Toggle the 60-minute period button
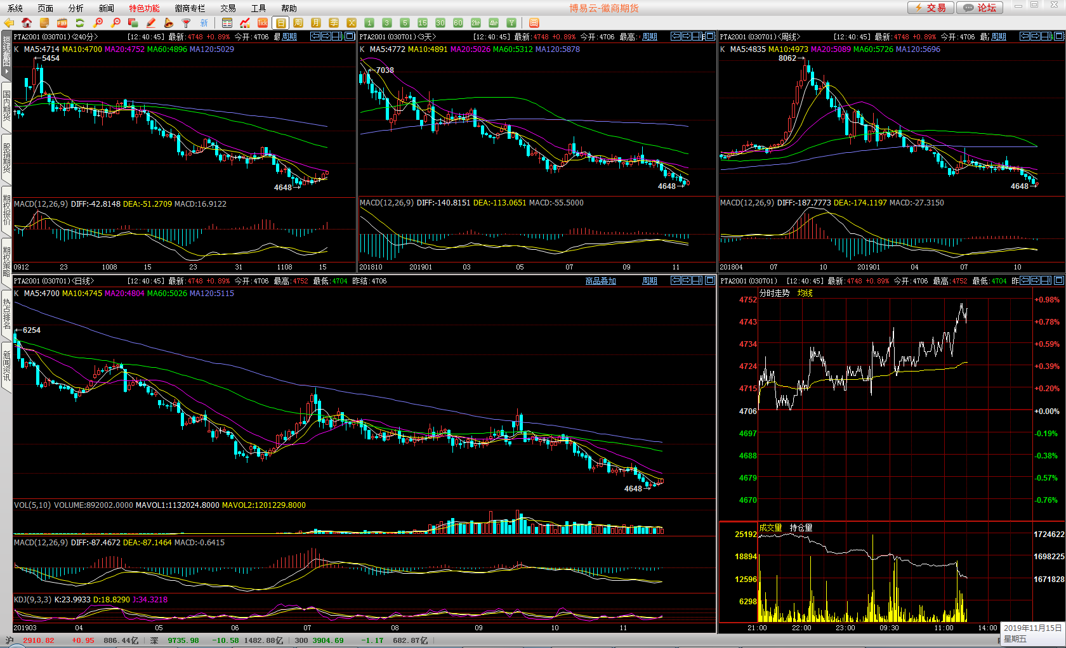 pyautogui.click(x=458, y=23)
